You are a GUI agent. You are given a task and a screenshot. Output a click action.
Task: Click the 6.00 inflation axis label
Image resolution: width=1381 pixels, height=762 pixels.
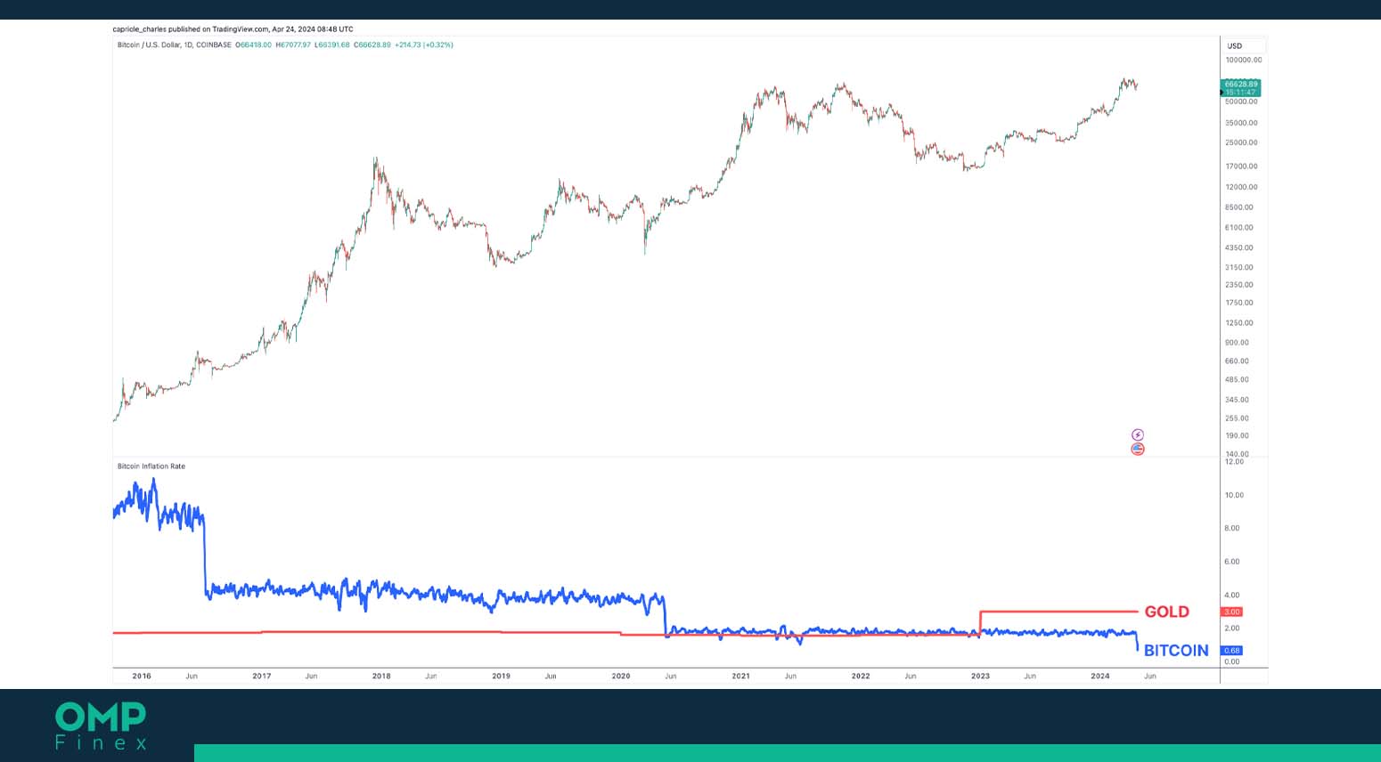(x=1232, y=562)
